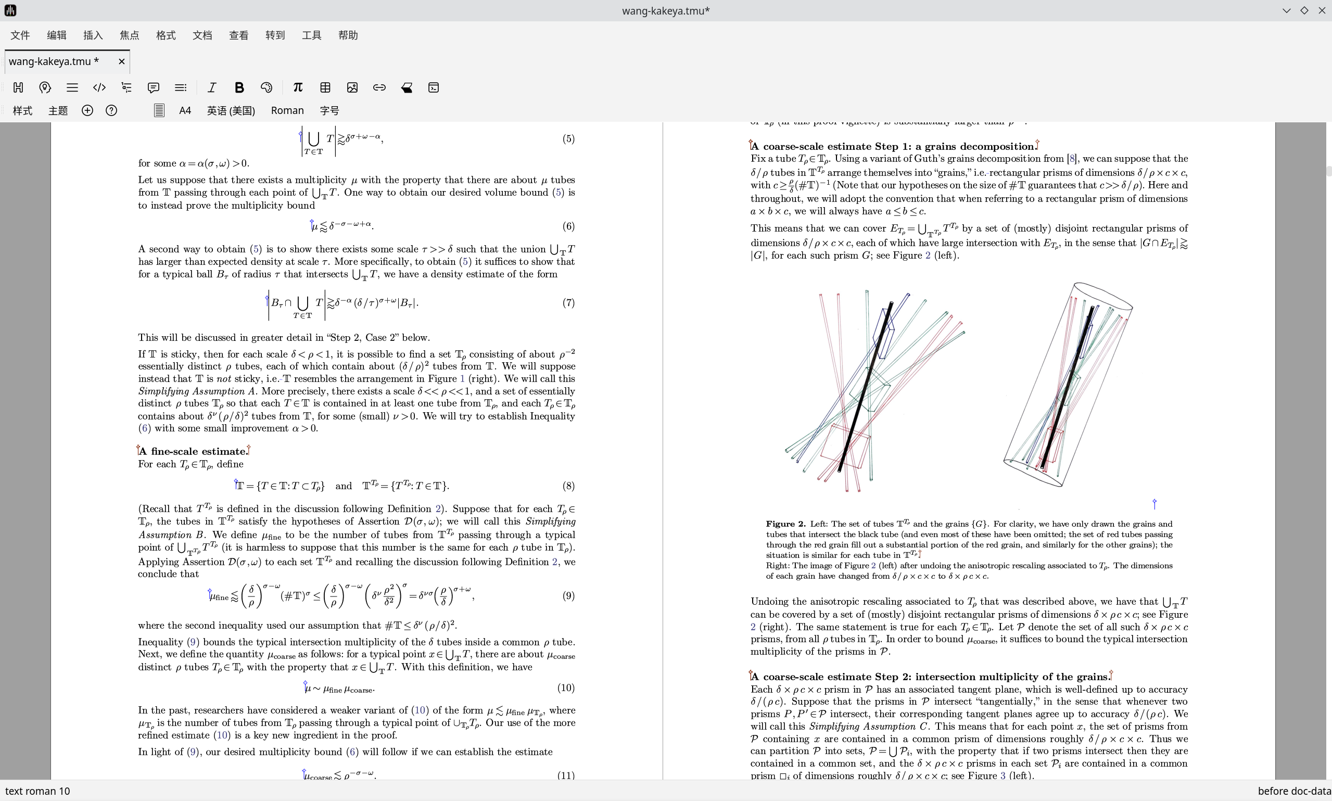Insert math with the pi icon

pyautogui.click(x=298, y=87)
